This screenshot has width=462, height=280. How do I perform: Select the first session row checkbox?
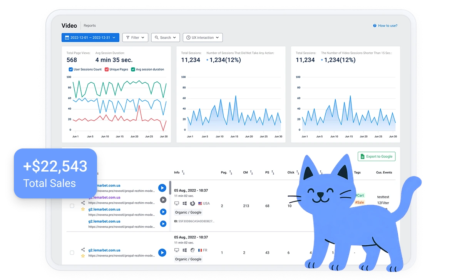72,206
